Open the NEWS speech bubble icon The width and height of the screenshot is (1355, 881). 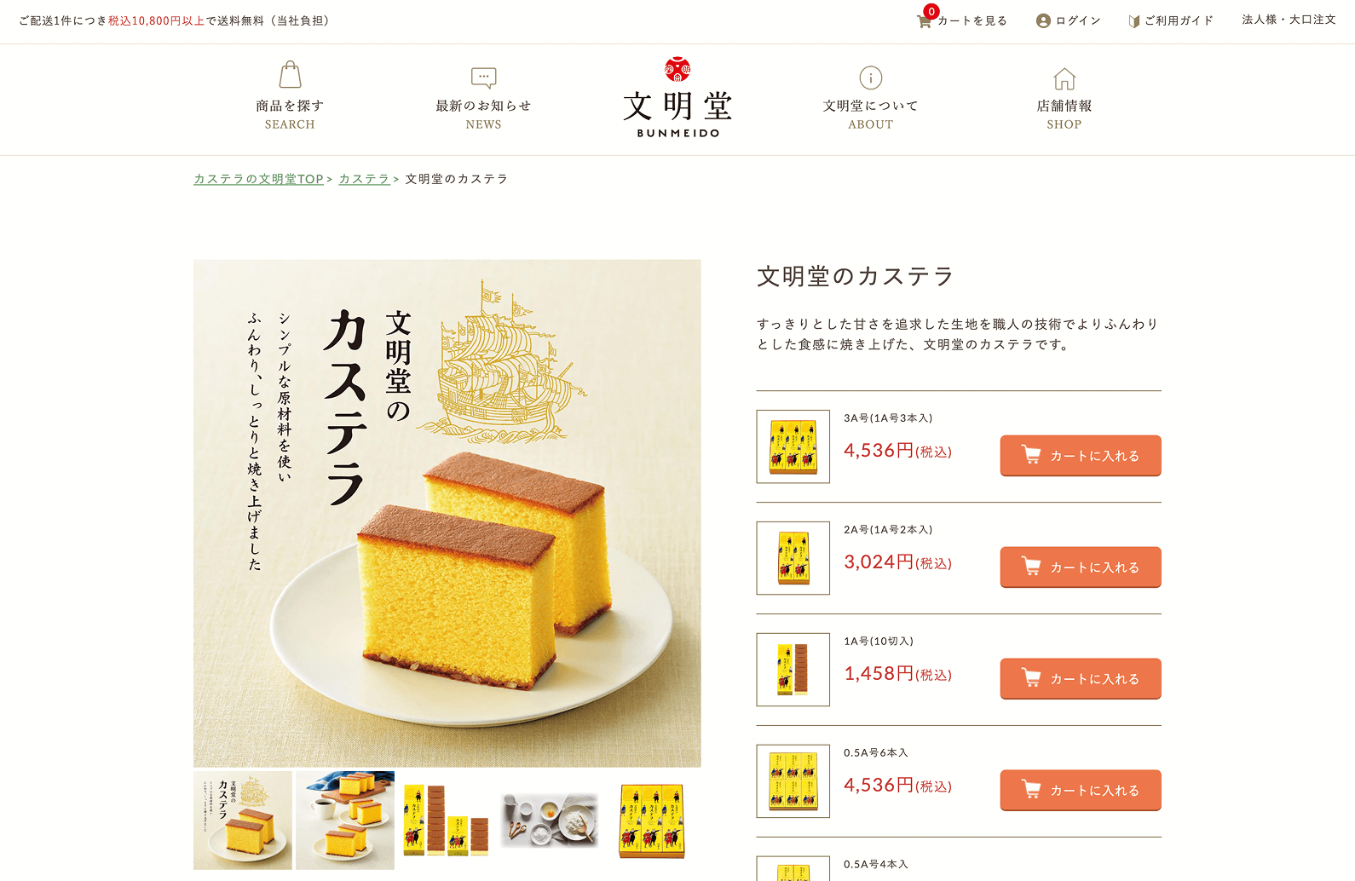(x=483, y=78)
